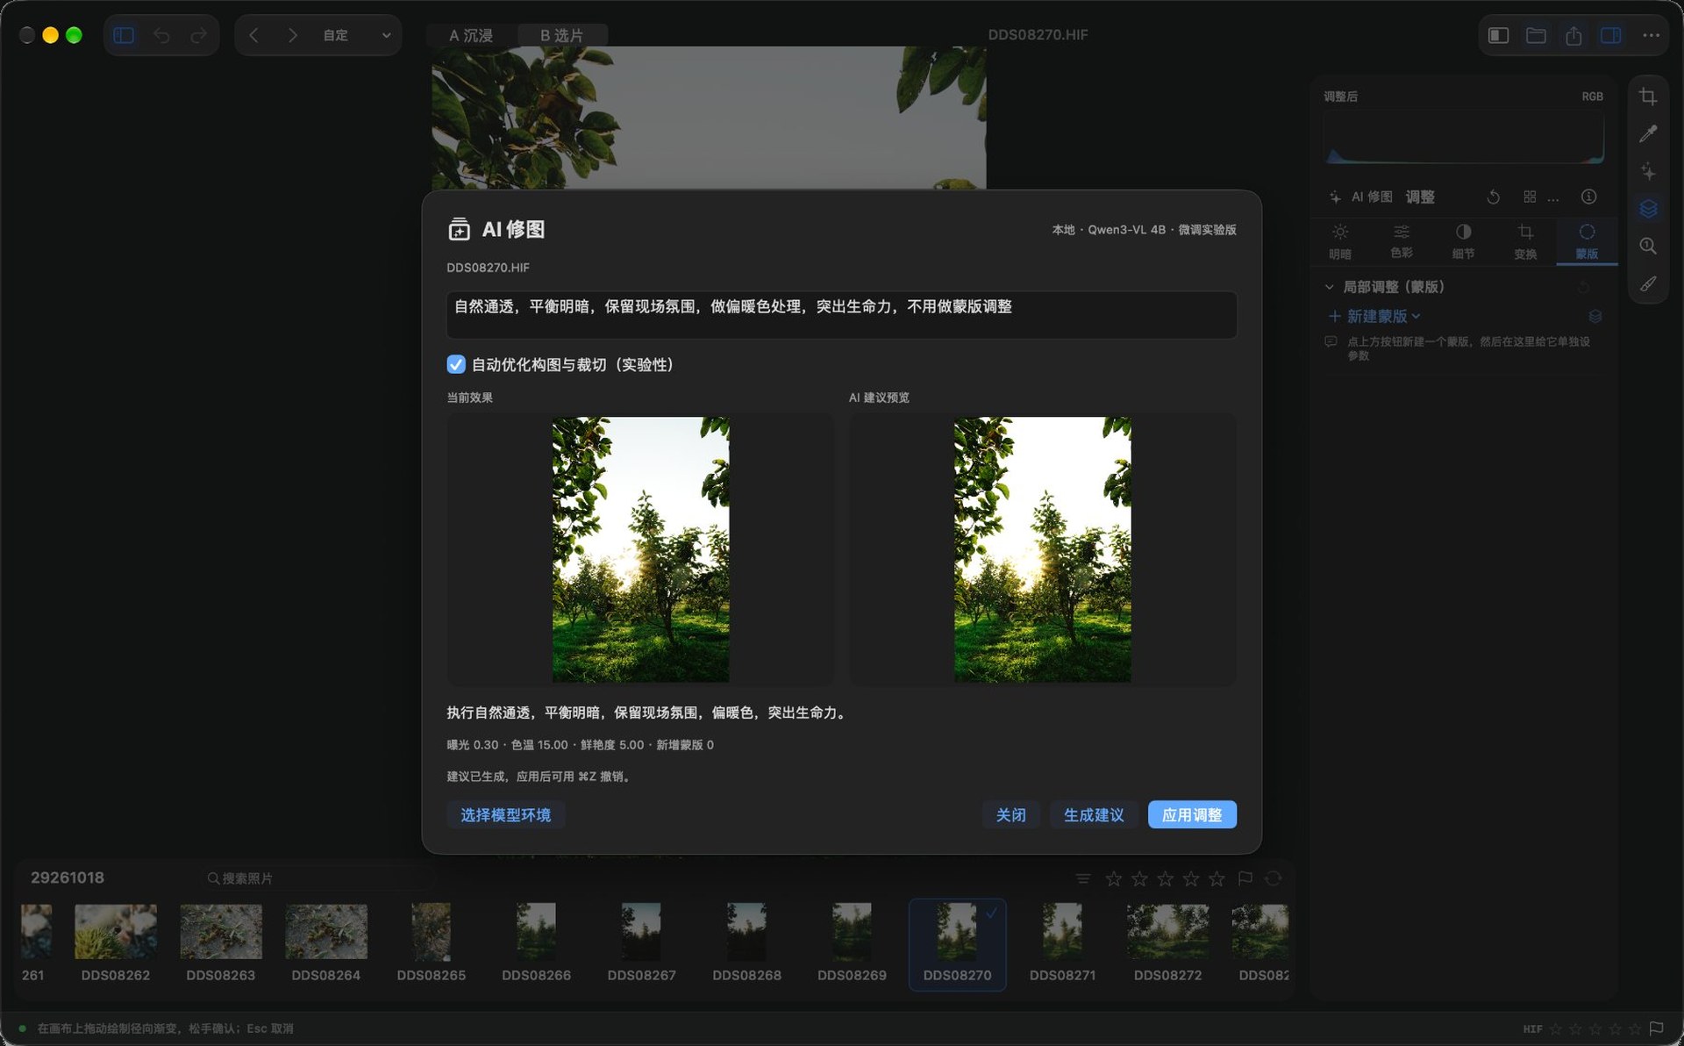Click the 选择模型环境 button
Viewport: 1684px width, 1046px height.
tap(505, 815)
